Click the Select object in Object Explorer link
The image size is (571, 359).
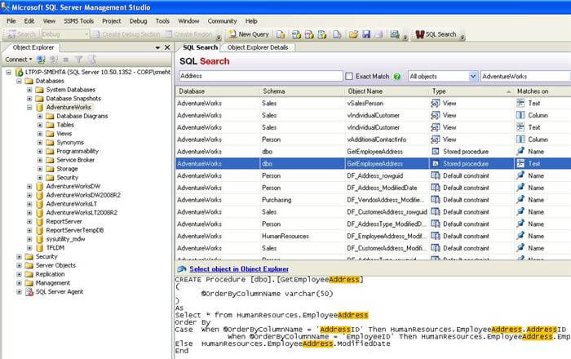pos(239,269)
